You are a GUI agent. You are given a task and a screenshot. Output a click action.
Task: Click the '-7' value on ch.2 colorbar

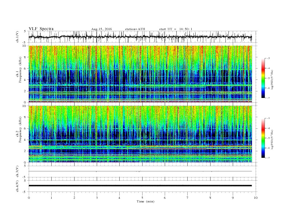point(268,158)
